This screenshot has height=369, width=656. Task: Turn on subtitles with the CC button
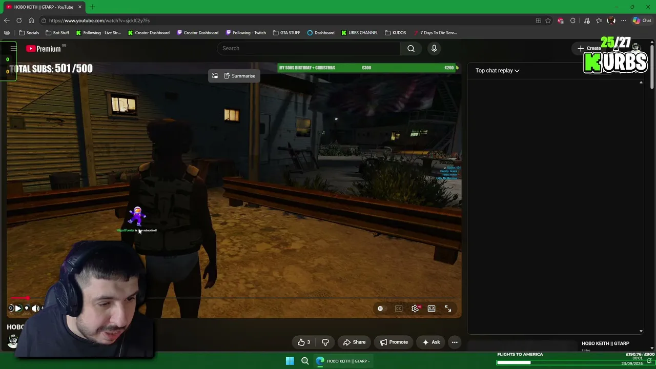pos(398,309)
